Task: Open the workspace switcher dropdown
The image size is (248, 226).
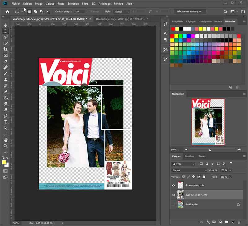Action: point(234,12)
